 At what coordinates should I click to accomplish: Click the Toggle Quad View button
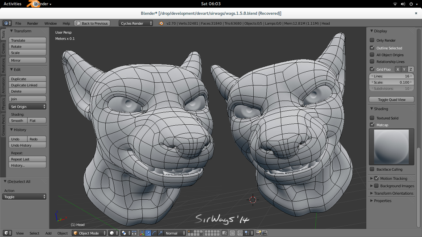391,100
